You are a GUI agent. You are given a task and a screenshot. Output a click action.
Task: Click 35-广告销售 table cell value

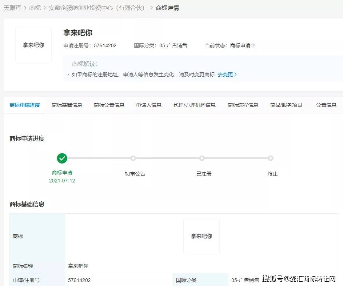[x=245, y=280]
